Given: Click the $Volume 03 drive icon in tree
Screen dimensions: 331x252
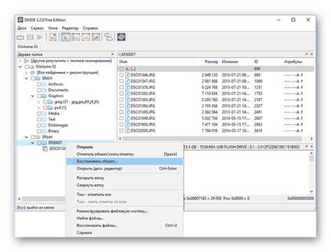Looking at the screenshot, I should pos(32,67).
